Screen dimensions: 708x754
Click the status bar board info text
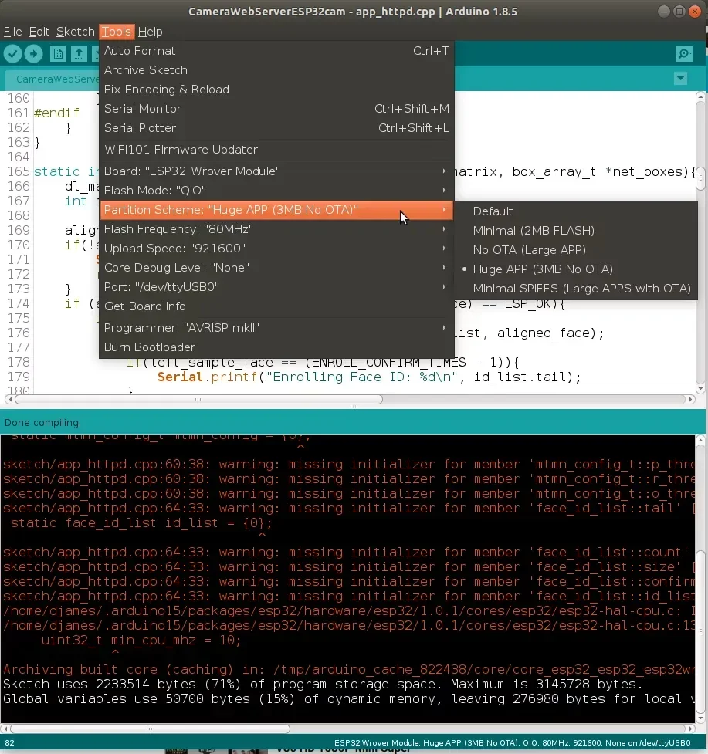(x=512, y=743)
